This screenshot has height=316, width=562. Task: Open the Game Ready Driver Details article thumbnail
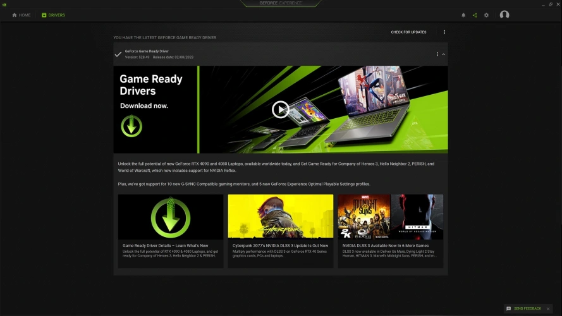[x=171, y=217]
